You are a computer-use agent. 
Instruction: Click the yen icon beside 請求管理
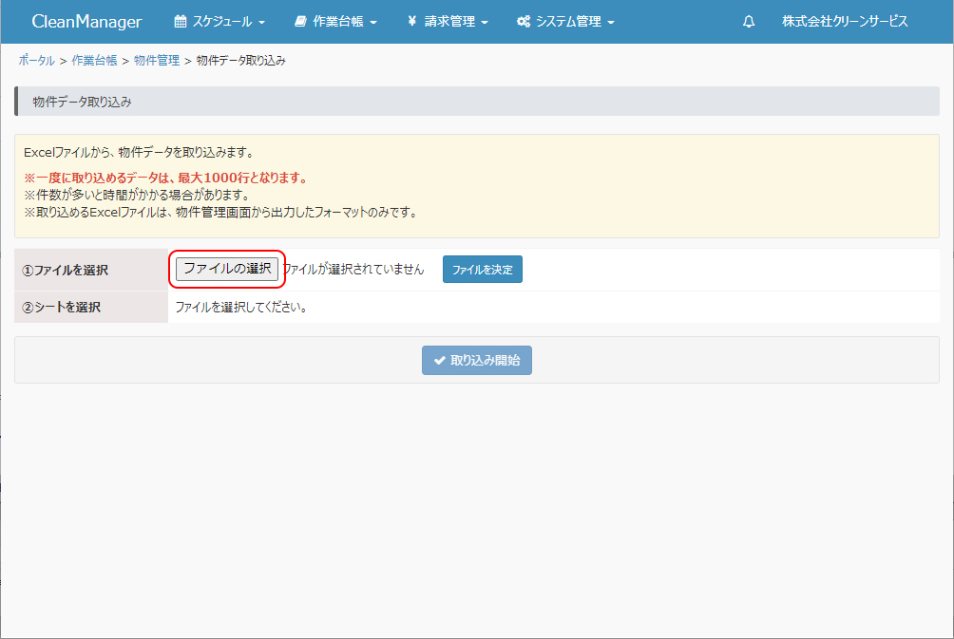411,21
